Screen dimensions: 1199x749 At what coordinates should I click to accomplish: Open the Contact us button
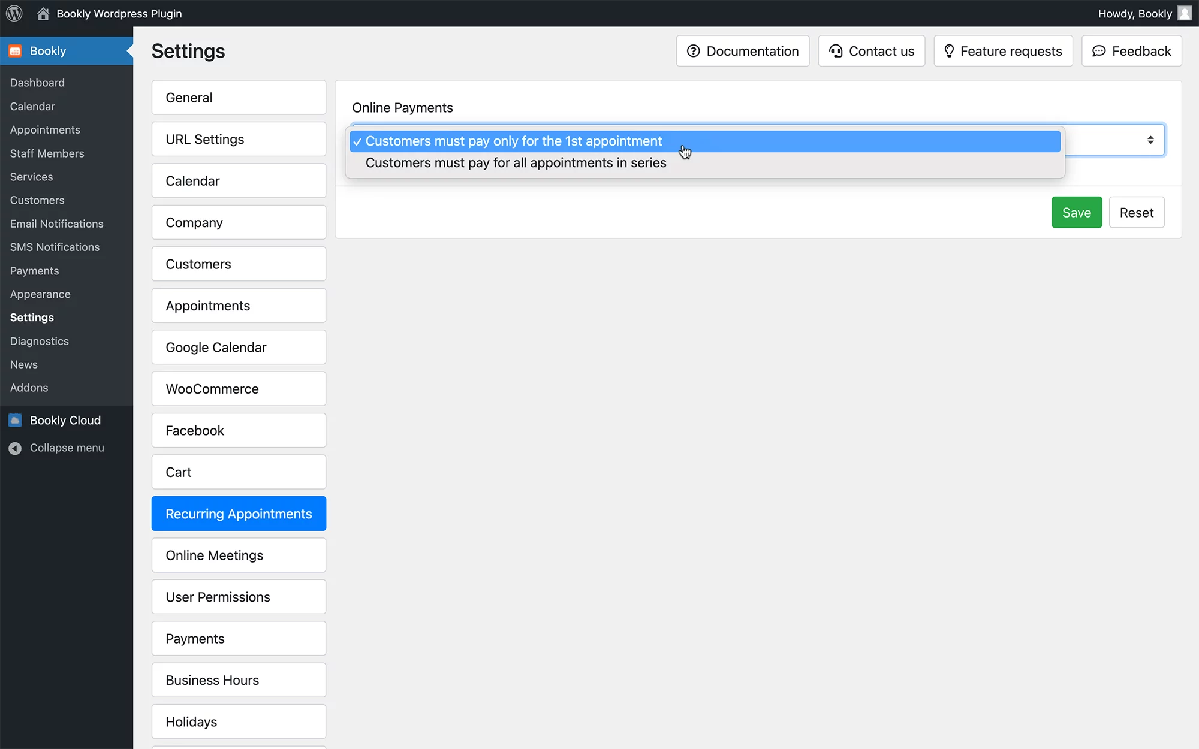coord(872,51)
